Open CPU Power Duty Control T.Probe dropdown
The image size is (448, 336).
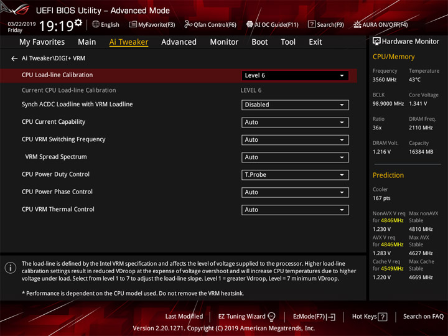point(295,175)
